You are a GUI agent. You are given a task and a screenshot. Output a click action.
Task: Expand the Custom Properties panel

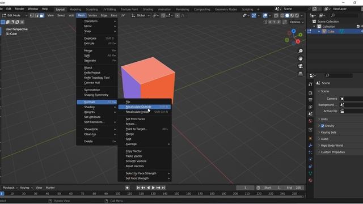tap(333, 152)
